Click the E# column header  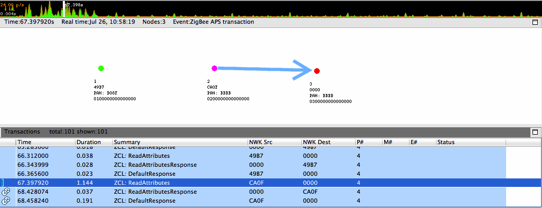coord(423,142)
